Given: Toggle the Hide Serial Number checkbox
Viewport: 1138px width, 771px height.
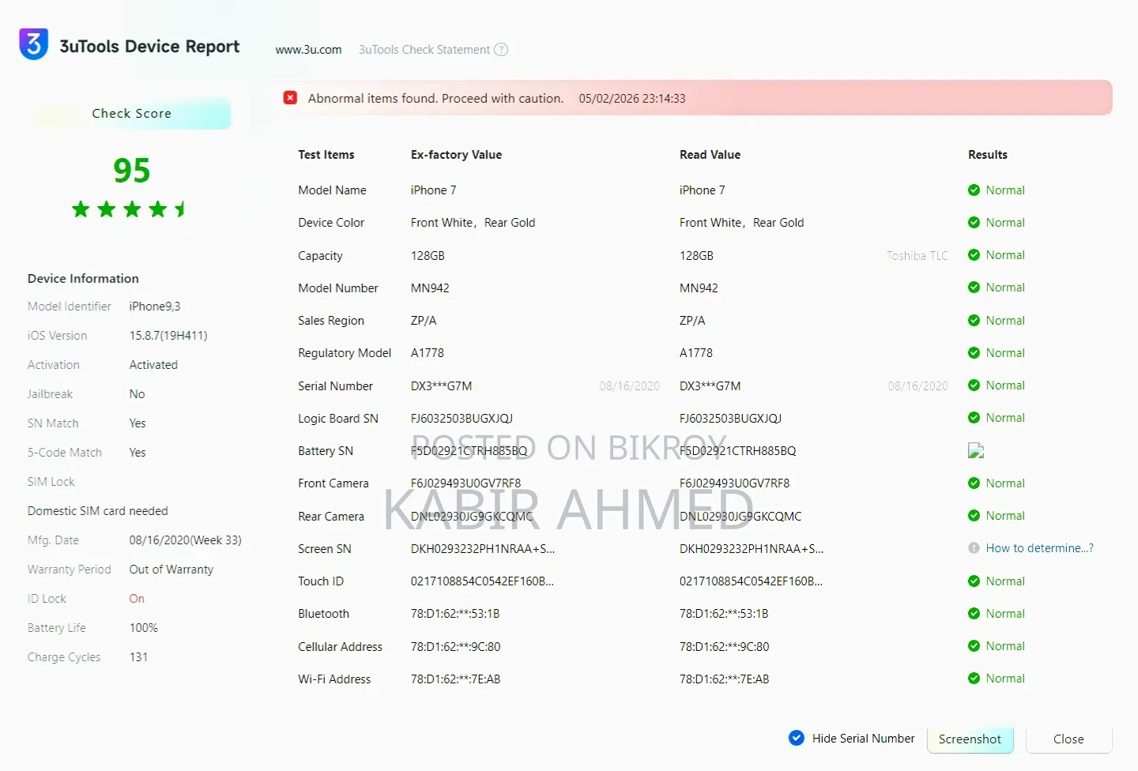Looking at the screenshot, I should click(x=797, y=738).
